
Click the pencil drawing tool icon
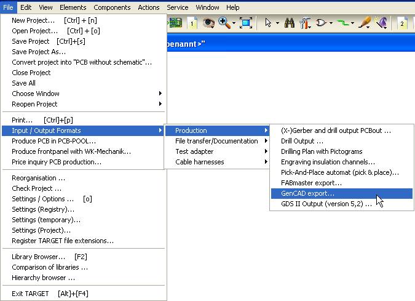(x=364, y=23)
